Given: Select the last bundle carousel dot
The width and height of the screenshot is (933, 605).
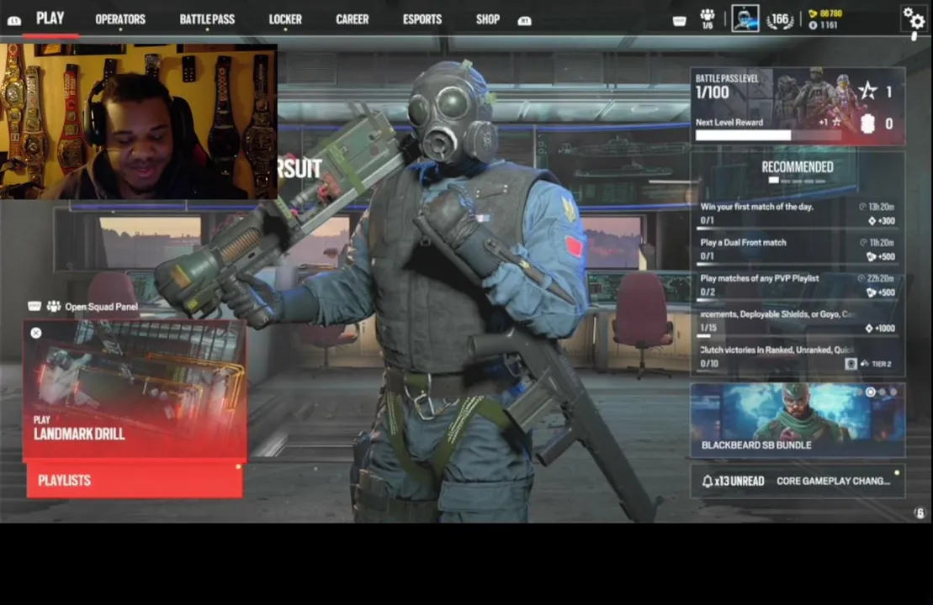Looking at the screenshot, I should click(893, 392).
